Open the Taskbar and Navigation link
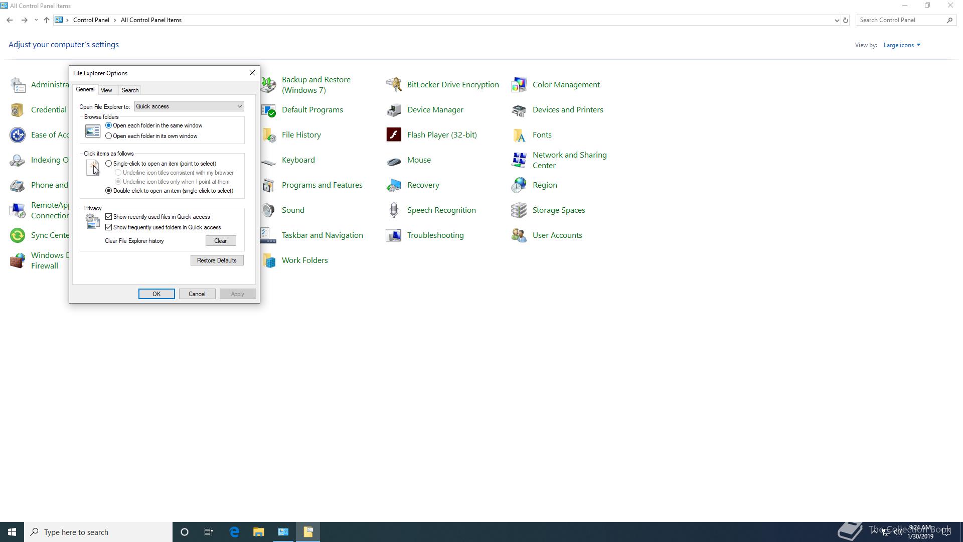 point(323,235)
